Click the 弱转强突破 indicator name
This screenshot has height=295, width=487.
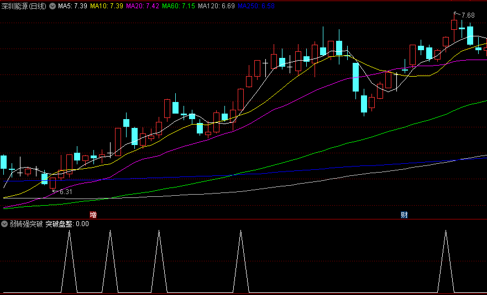click(x=26, y=224)
